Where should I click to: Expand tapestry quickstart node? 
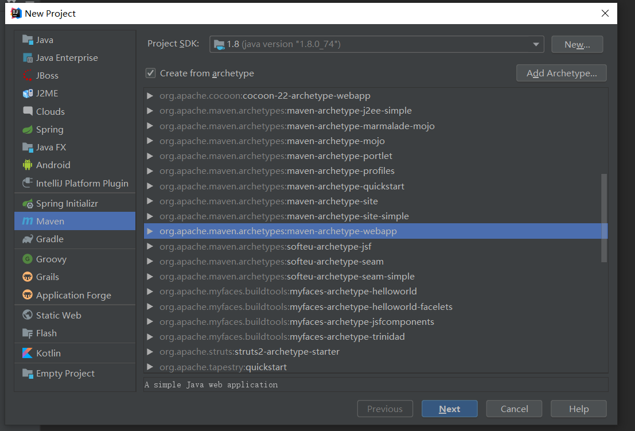click(x=150, y=367)
